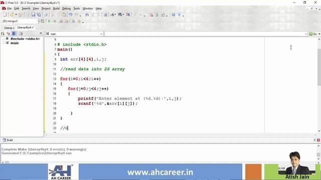Switch to the 2darray.c tab

[9, 28]
